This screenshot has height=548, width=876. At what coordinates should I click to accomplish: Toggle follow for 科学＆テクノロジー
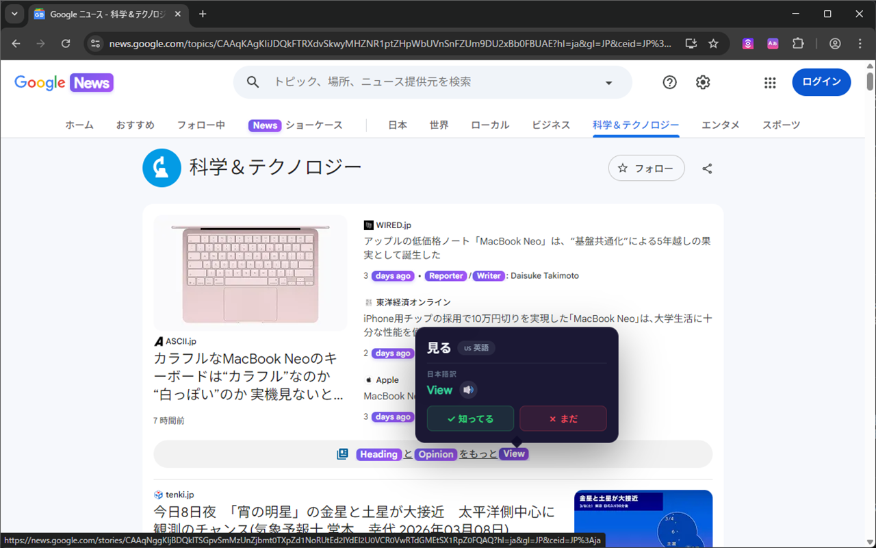tap(645, 168)
